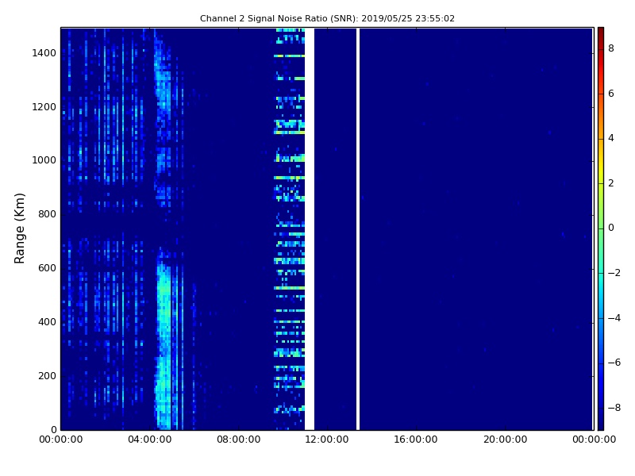Click the x-axis time label 04:00:00
635x476 pixels.
(x=149, y=440)
